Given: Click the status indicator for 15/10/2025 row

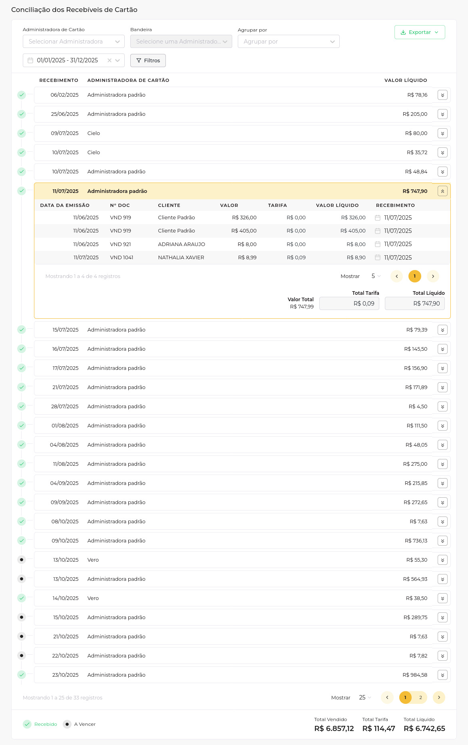Looking at the screenshot, I should (22, 617).
